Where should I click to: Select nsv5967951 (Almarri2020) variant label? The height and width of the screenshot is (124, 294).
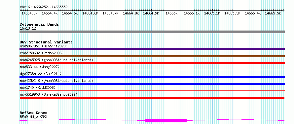point(44,46)
